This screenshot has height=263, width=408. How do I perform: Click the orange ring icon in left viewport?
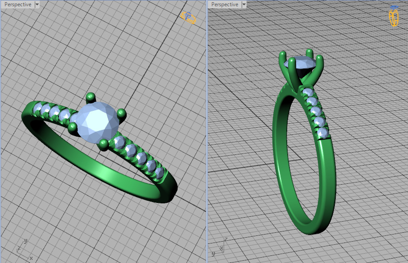click(188, 17)
